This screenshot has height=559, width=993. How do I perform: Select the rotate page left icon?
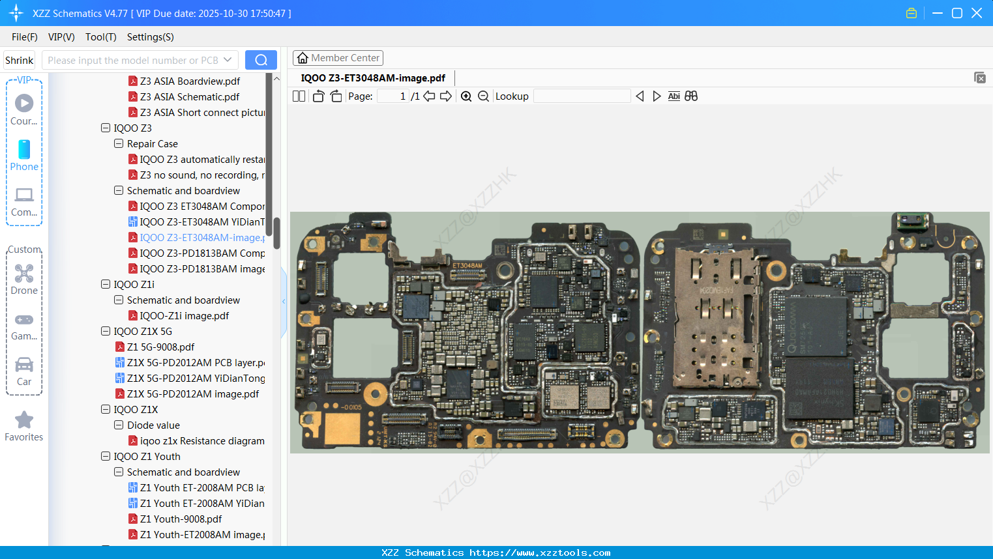click(x=318, y=96)
